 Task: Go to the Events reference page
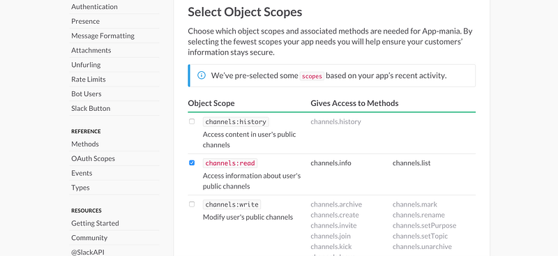pyautogui.click(x=82, y=174)
